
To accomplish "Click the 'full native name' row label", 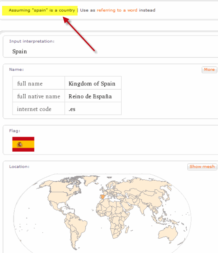I will pos(39,96).
